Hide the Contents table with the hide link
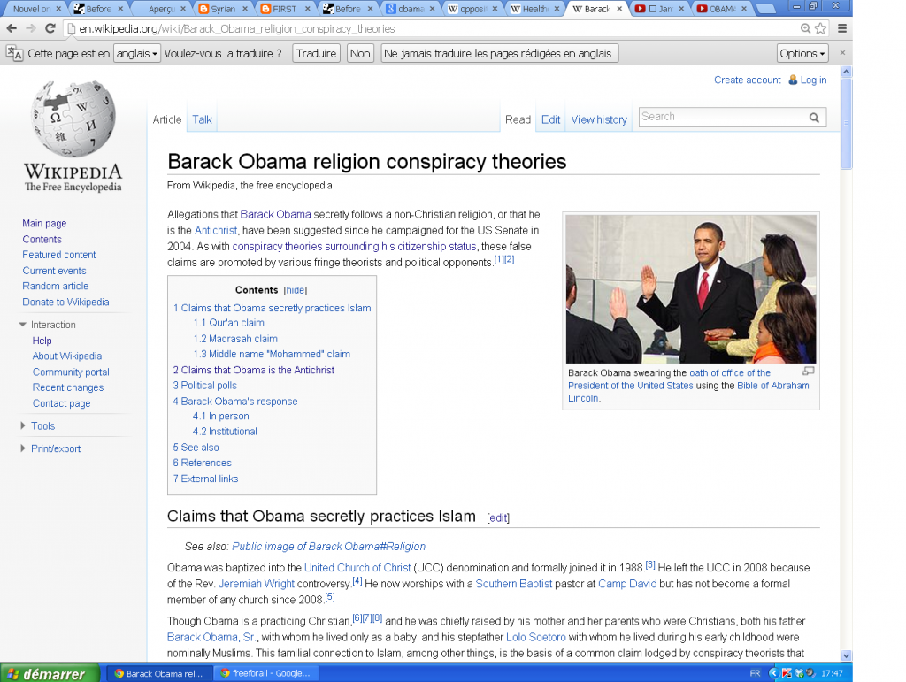Viewport: 906px width, 682px height. [x=296, y=290]
